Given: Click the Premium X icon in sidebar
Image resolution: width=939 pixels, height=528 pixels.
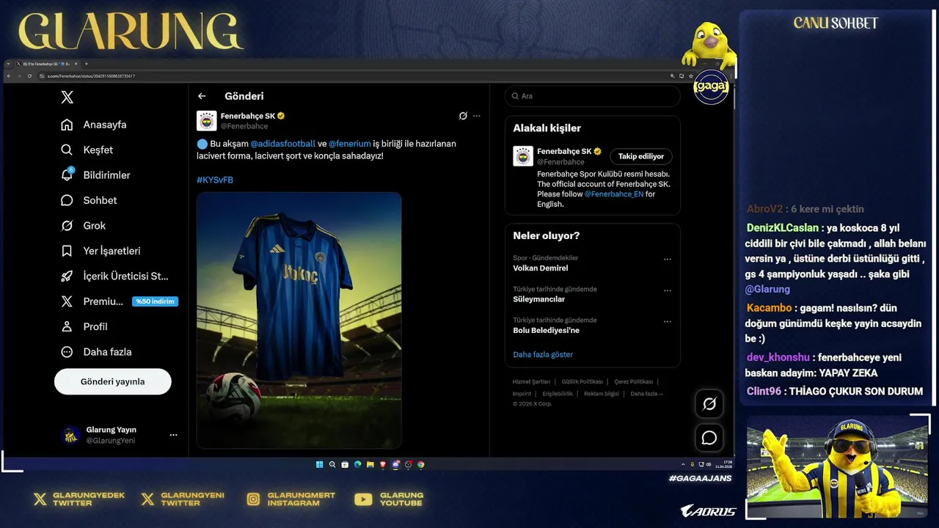Looking at the screenshot, I should 67,301.
